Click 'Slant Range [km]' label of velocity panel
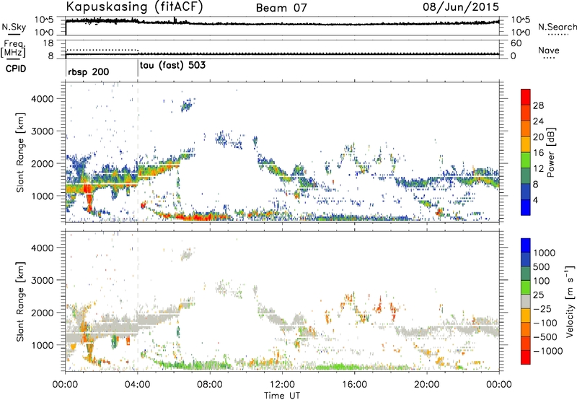Screen dimensions: 577x400 click(20, 302)
